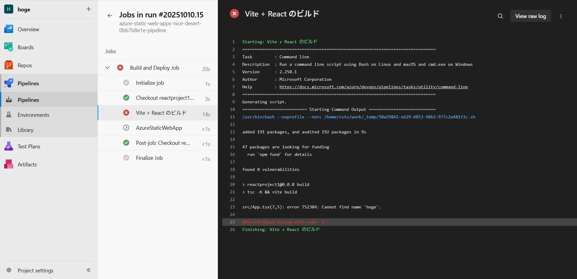Click the highlighted error log line 25
Viewport: 577px width, 279px height.
pos(285,222)
